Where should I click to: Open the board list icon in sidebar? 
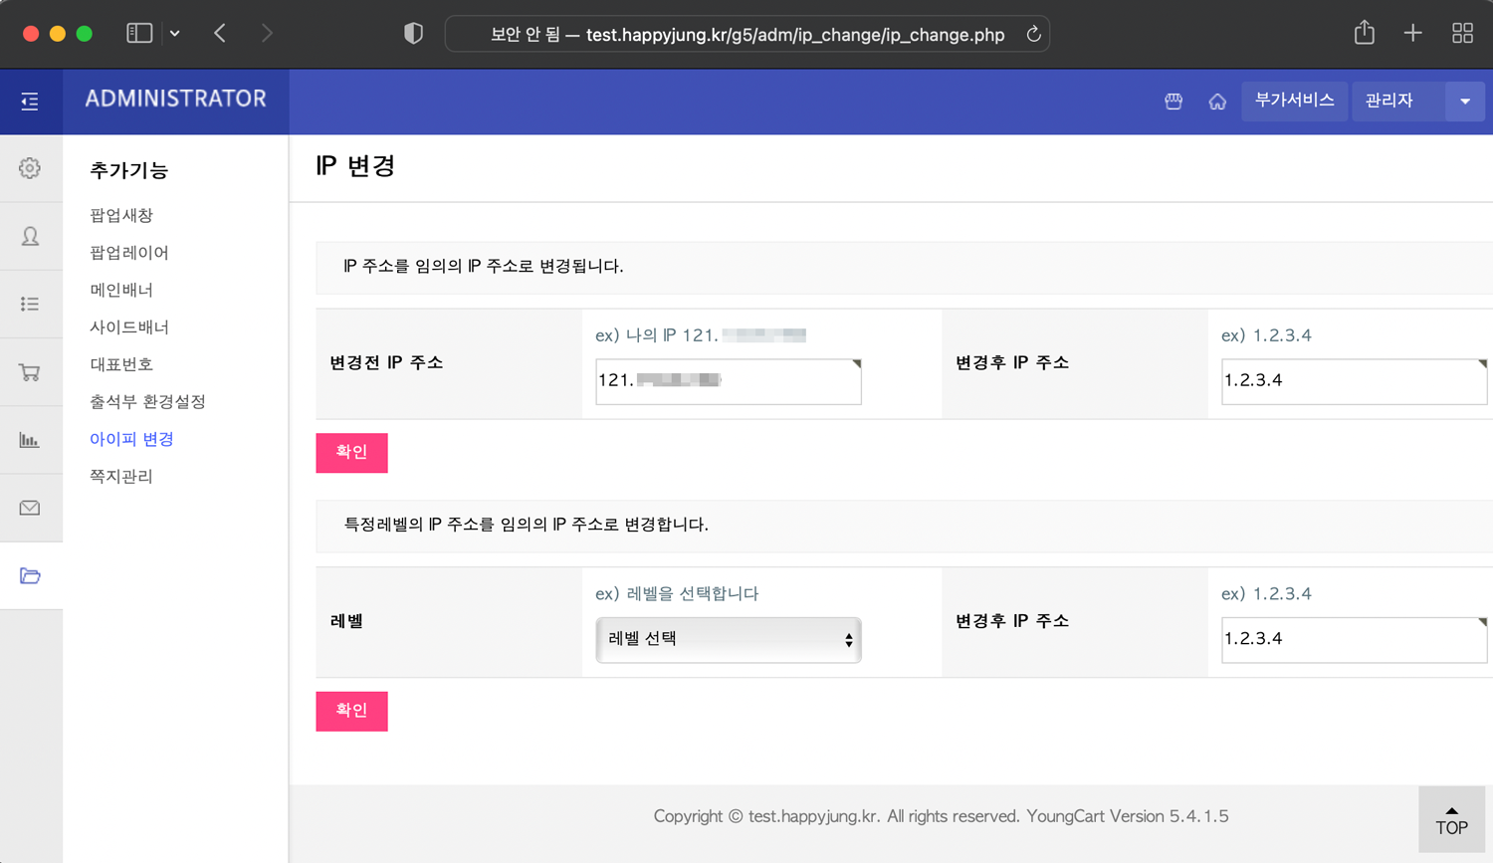[x=30, y=304]
